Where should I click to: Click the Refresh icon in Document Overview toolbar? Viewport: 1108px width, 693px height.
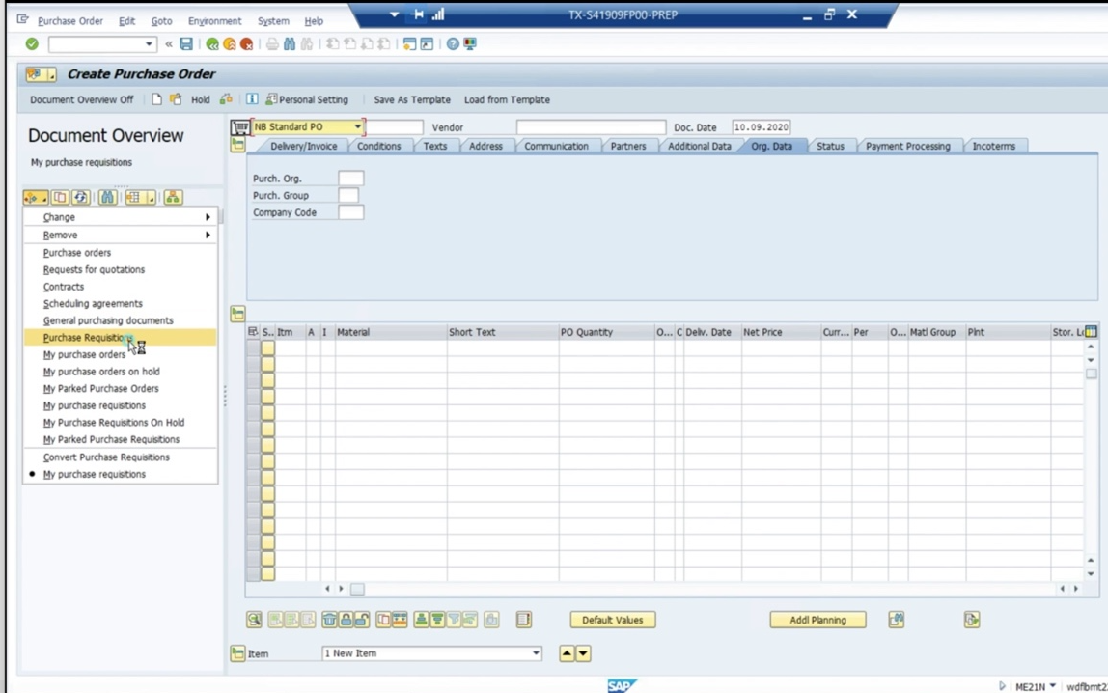click(x=80, y=197)
